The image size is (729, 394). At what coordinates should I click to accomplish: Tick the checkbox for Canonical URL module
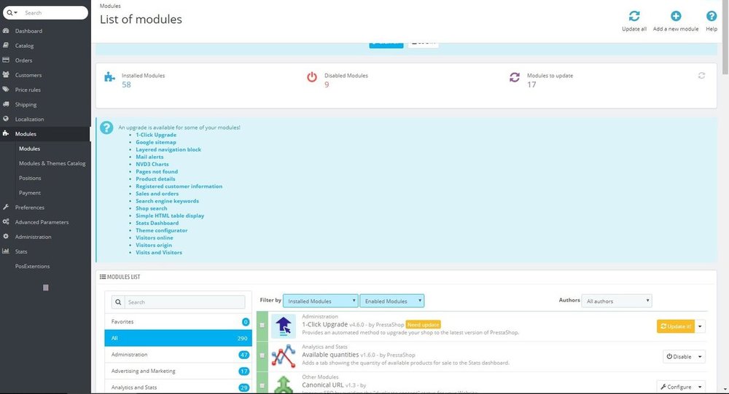262,386
